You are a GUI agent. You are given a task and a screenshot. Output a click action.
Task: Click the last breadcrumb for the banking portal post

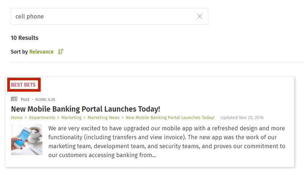click(x=170, y=118)
